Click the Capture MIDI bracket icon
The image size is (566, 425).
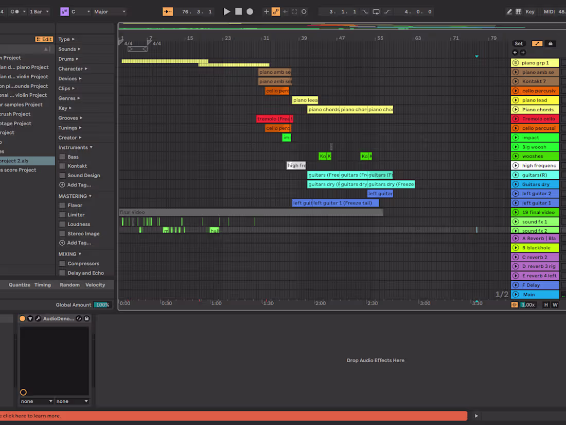point(294,11)
